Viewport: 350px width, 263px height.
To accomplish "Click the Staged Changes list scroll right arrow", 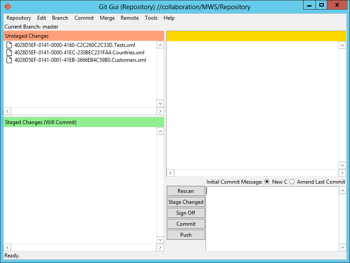I will 160,248.
